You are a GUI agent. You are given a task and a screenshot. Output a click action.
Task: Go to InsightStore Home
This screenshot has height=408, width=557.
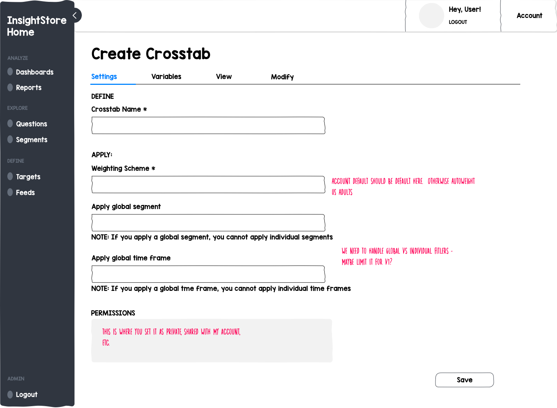pyautogui.click(x=37, y=26)
